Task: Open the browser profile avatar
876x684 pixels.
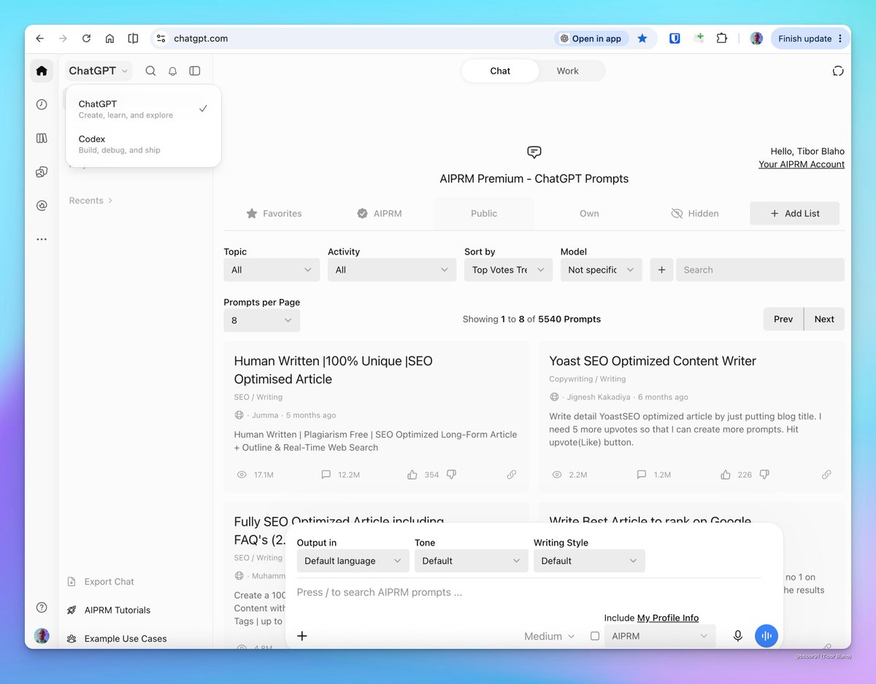Action: point(756,39)
